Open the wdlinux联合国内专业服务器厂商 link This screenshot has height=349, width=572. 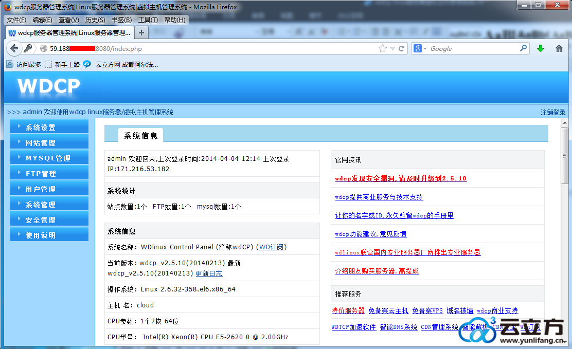(408, 252)
